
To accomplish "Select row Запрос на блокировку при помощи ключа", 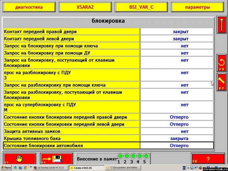I will [x=108, y=46].
